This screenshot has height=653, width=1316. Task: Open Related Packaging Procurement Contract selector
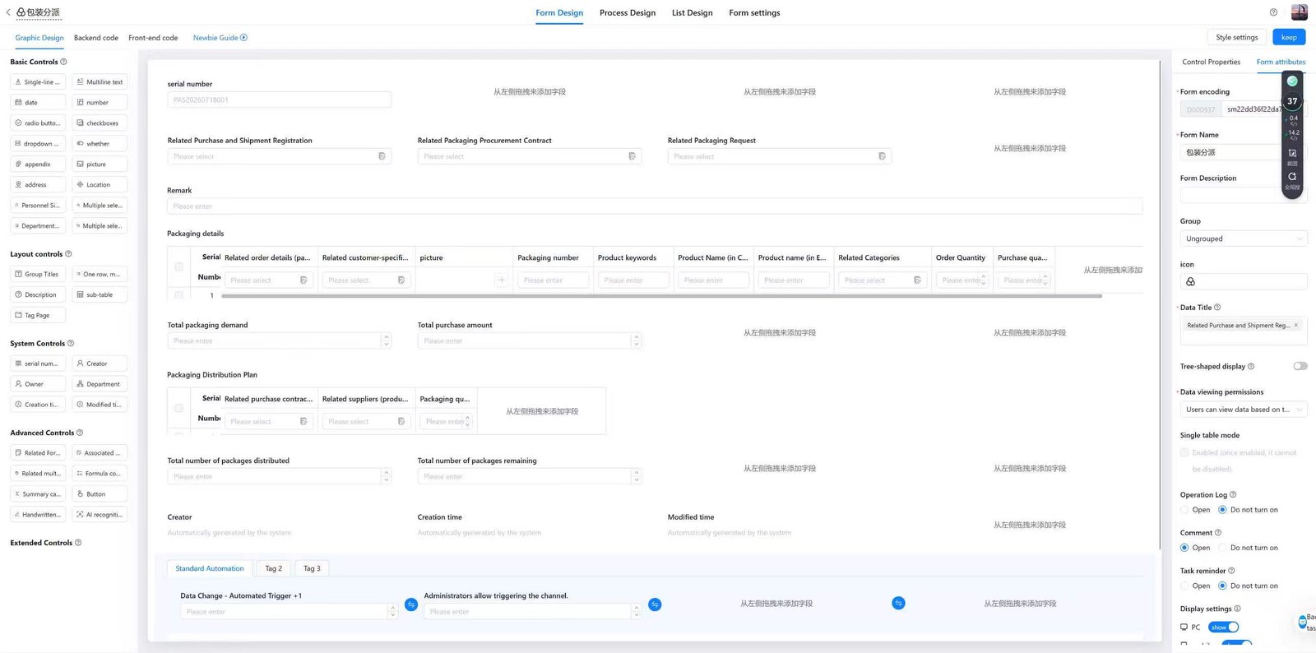[x=529, y=156]
